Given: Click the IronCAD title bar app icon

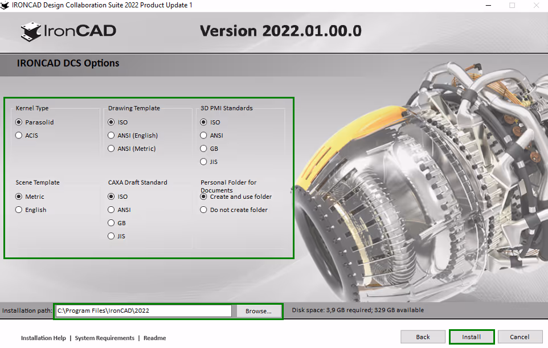Looking at the screenshot, I should pyautogui.click(x=5, y=5).
